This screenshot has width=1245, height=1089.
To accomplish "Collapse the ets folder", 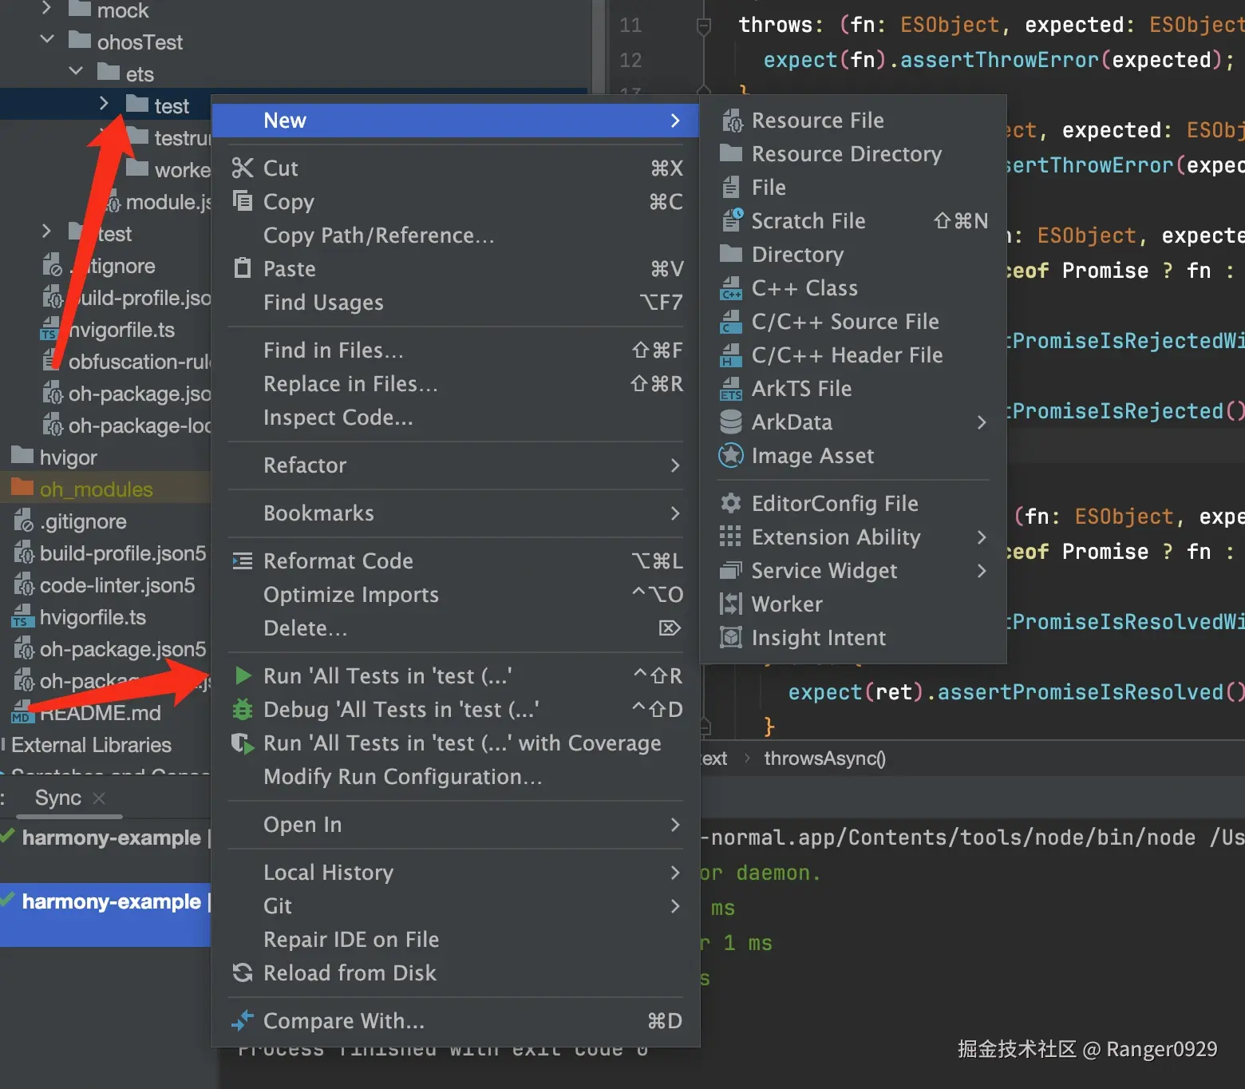I will click(x=76, y=71).
